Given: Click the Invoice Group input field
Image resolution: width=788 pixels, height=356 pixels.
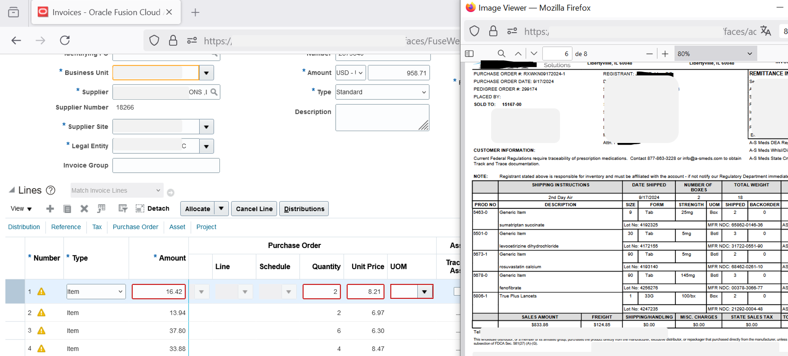Looking at the screenshot, I should [x=166, y=166].
